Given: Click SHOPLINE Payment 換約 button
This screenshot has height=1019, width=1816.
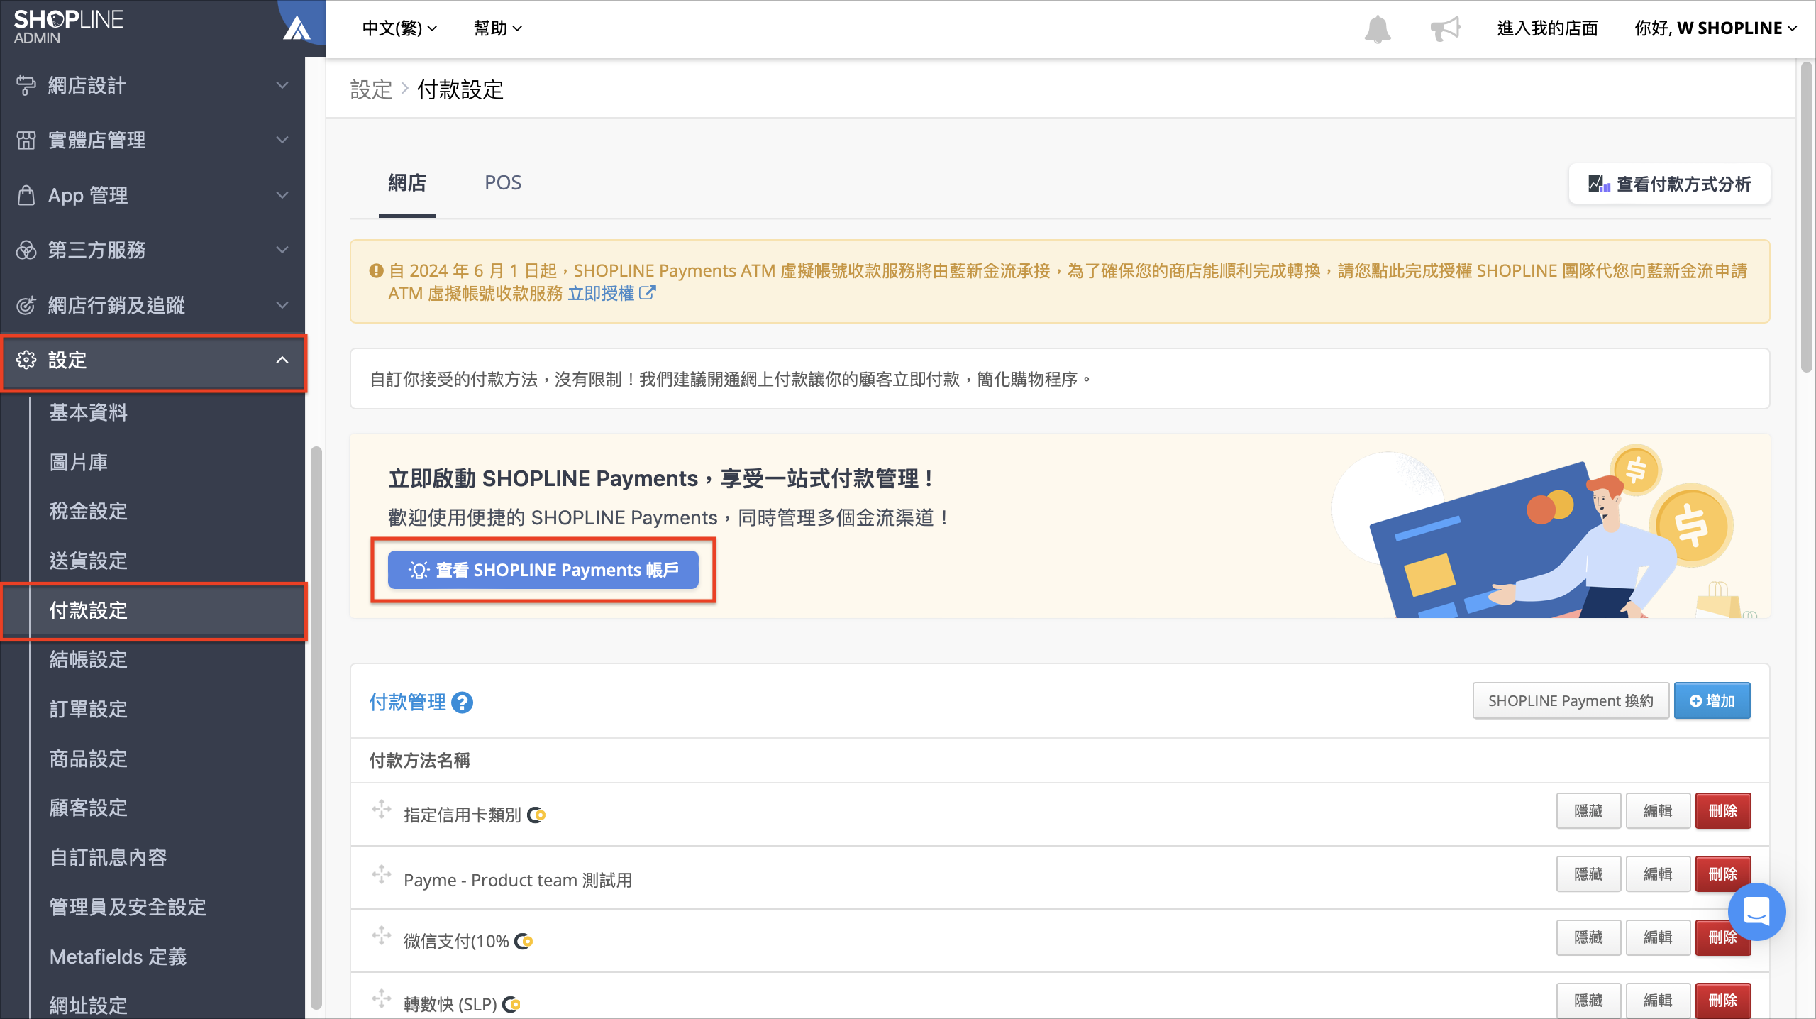Looking at the screenshot, I should point(1571,701).
